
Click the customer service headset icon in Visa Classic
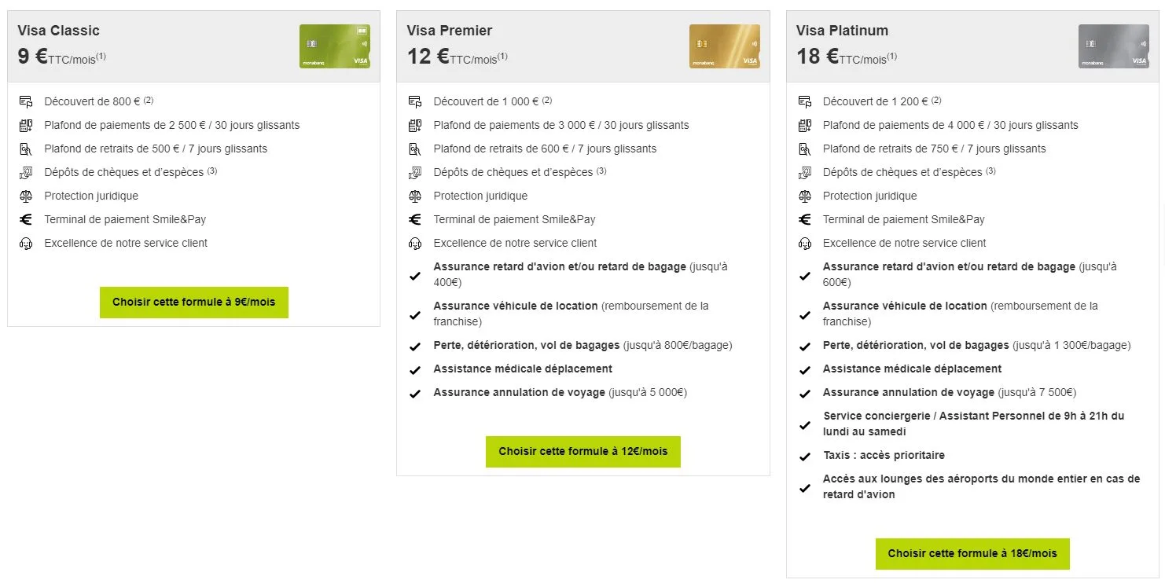click(x=26, y=244)
